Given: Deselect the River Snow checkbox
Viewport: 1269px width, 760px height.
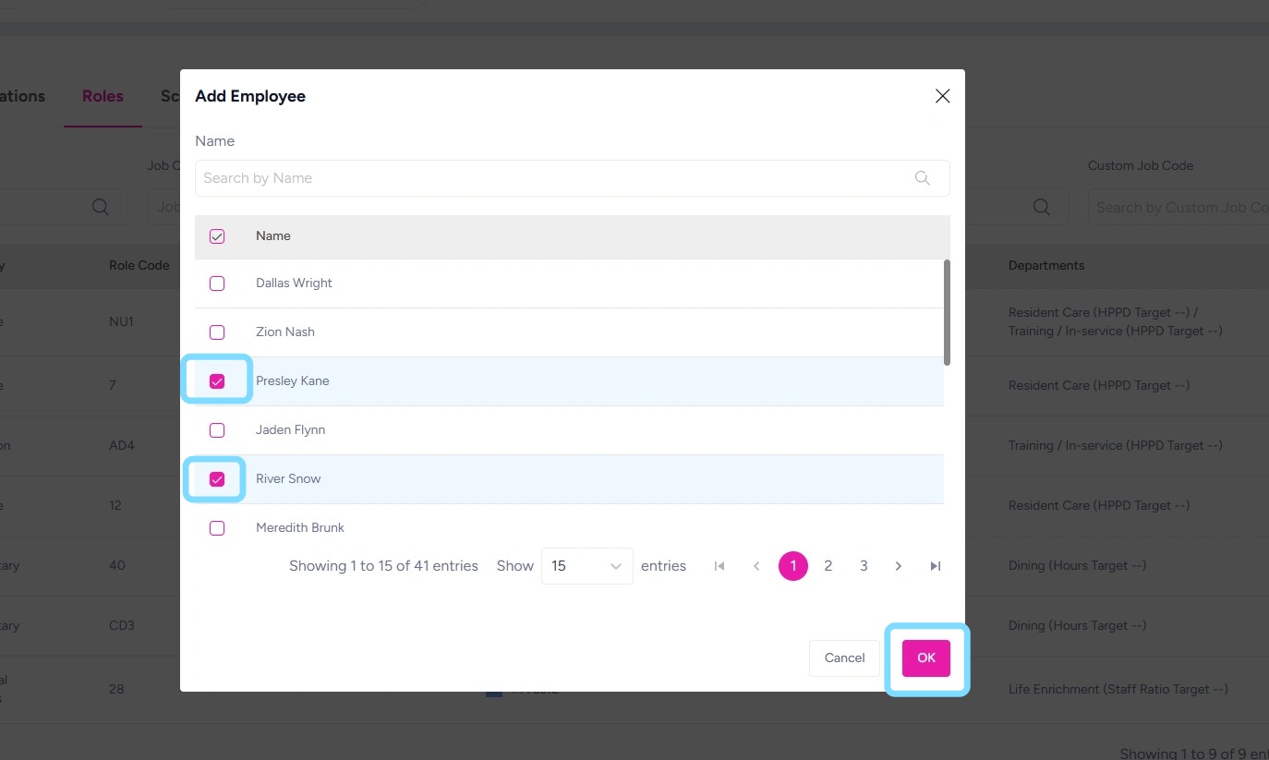Looking at the screenshot, I should [217, 479].
